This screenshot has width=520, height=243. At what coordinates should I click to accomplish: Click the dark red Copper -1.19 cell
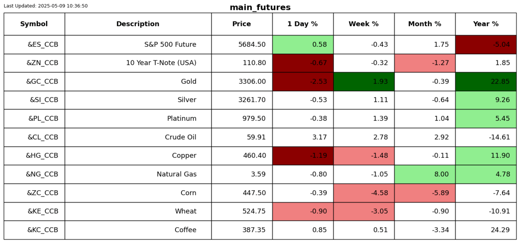pos(303,156)
